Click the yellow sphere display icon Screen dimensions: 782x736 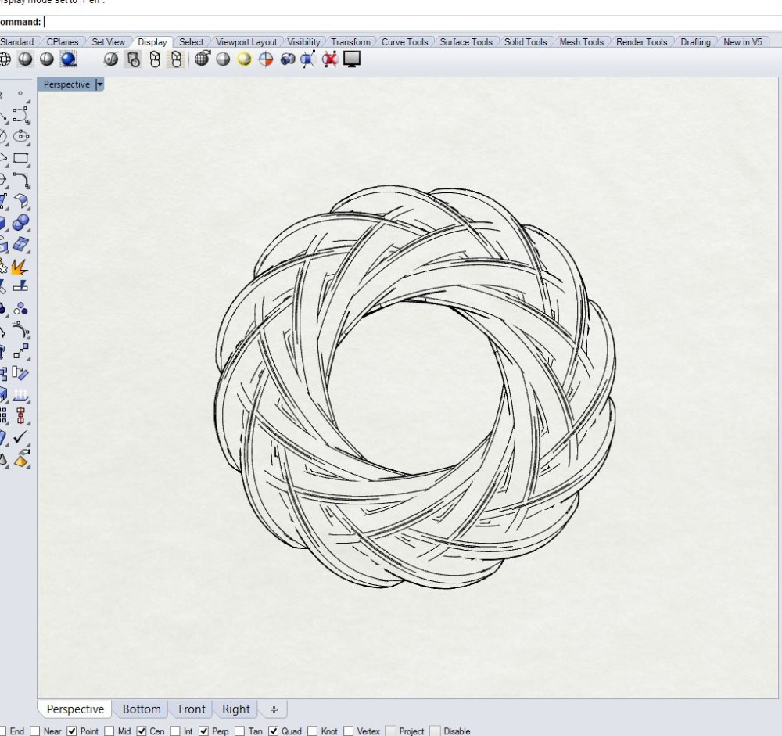pos(244,59)
